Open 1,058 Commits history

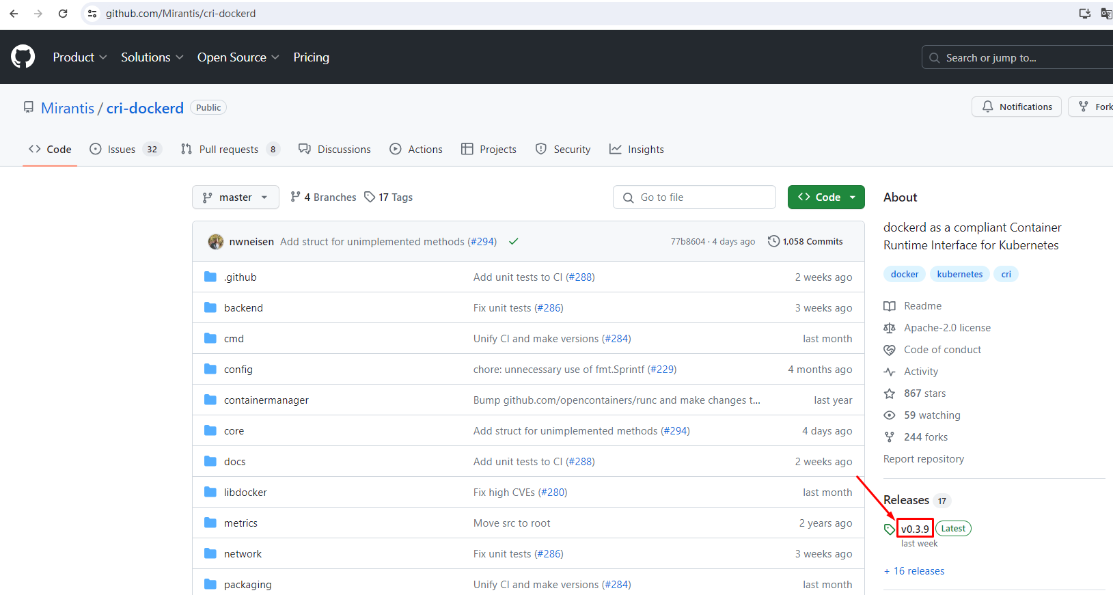pos(806,241)
